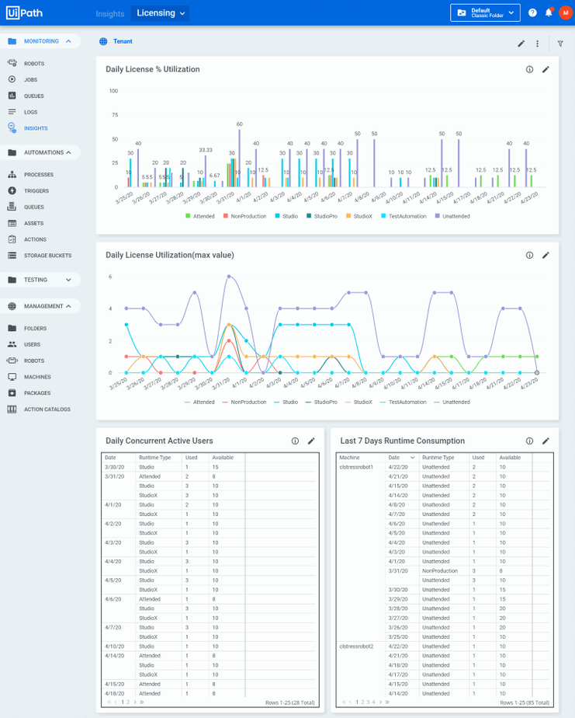Toggle NonProduction series in bar chart legend
575x718 pixels.
(244, 216)
